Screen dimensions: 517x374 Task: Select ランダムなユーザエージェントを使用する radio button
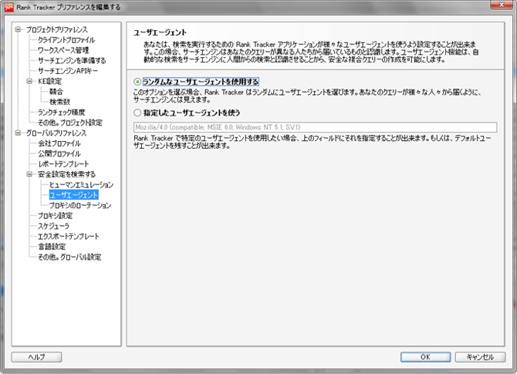[137, 82]
